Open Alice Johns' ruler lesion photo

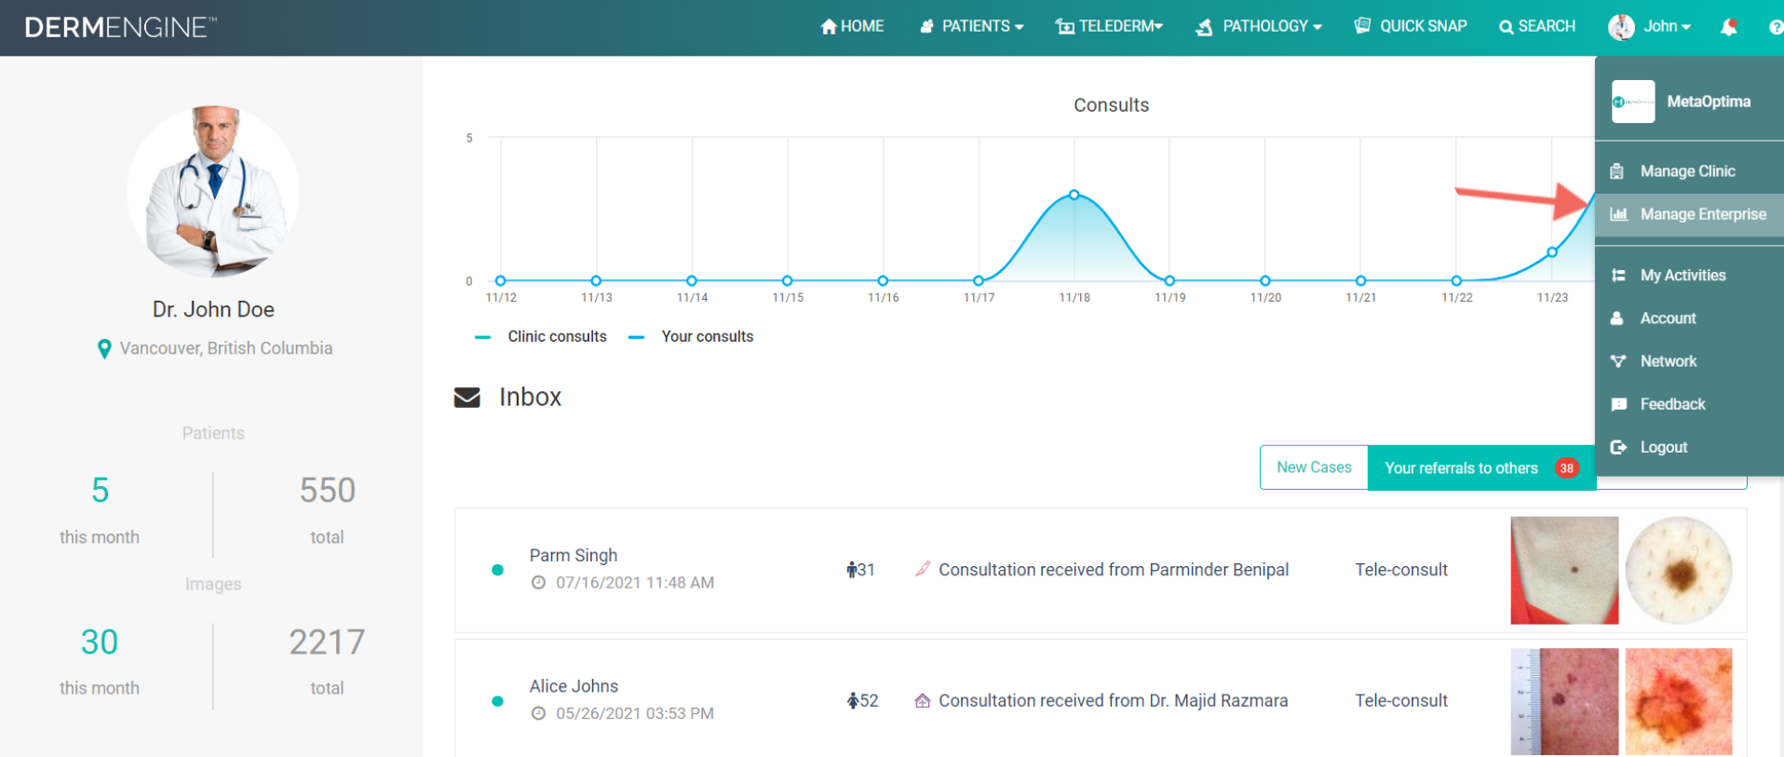(x=1564, y=701)
